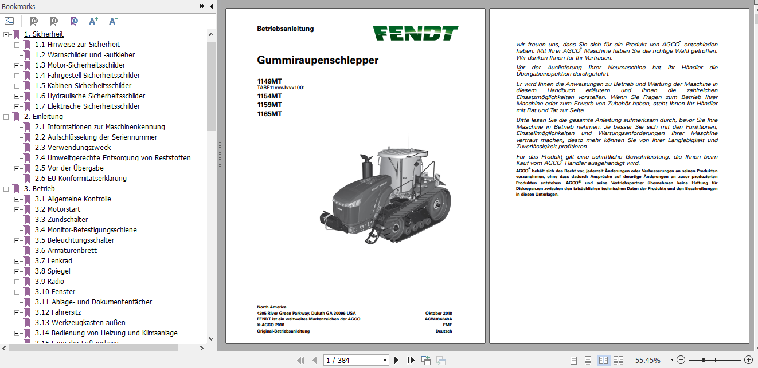Open bookmark 1.6 Hydraulische Sicherheitsschilder
758x368 pixels.
[89, 96]
